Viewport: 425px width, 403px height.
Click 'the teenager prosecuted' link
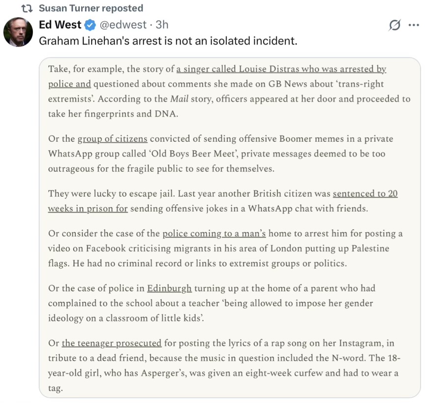(112, 343)
